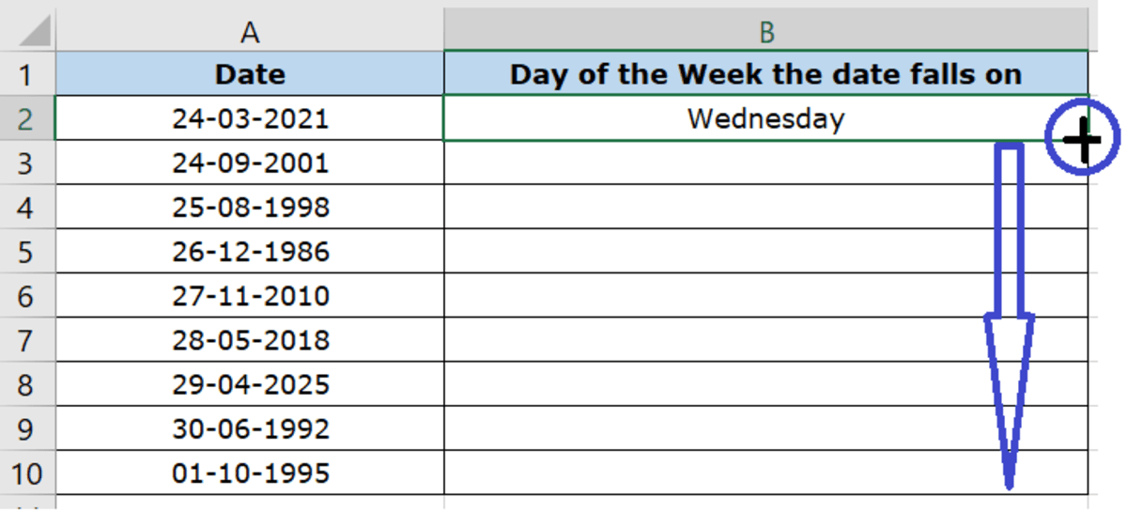Click the 'Day of the Week' header cell

coord(766,74)
